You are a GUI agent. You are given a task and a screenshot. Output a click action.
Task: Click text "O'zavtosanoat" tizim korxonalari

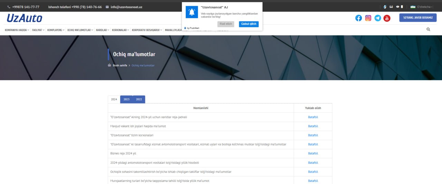tap(132, 136)
